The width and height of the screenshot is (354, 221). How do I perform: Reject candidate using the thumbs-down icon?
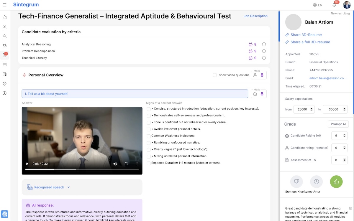(296, 182)
